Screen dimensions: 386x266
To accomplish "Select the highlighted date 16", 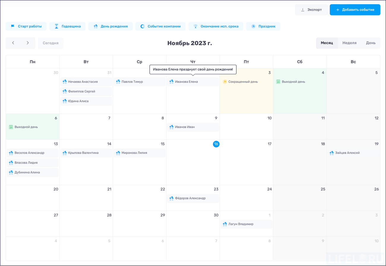I will click(216, 144).
